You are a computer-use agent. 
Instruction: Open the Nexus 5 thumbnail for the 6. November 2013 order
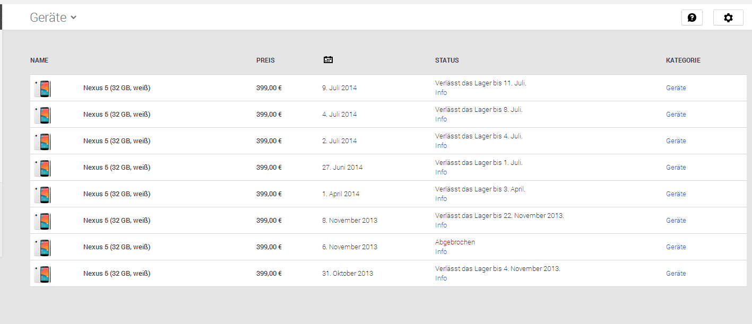pos(42,247)
